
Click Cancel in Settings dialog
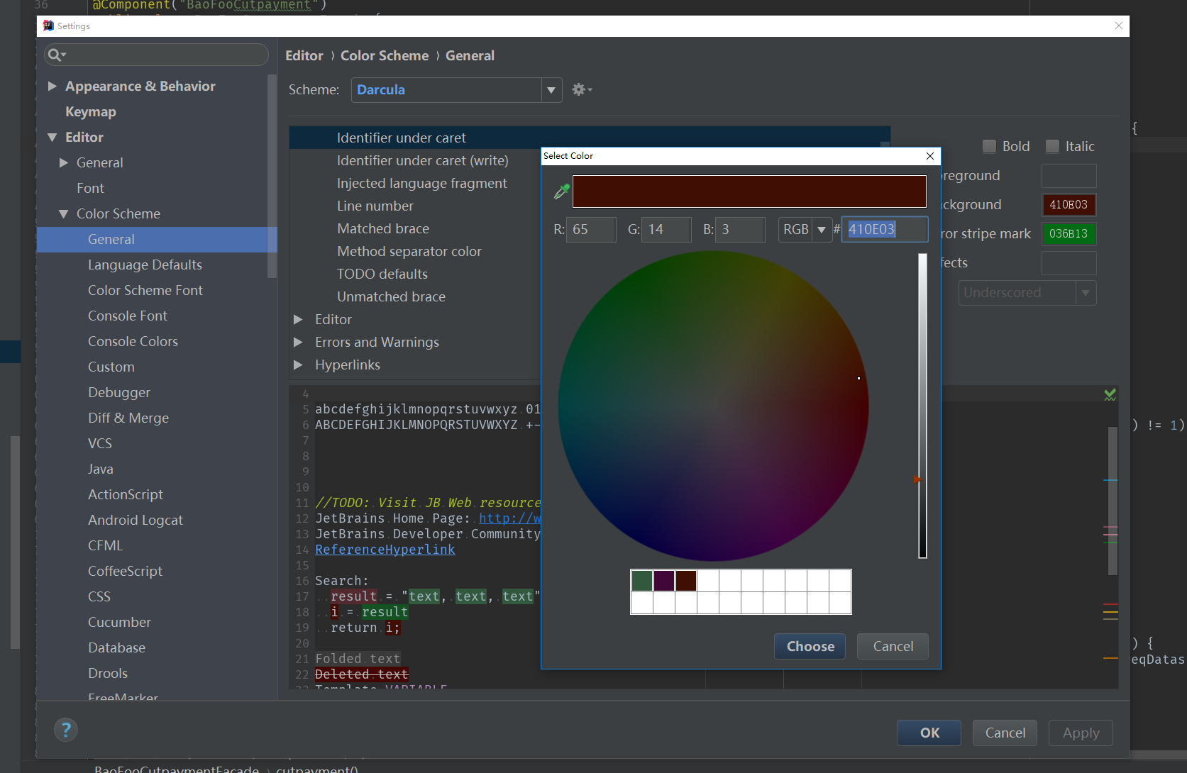click(x=1005, y=733)
